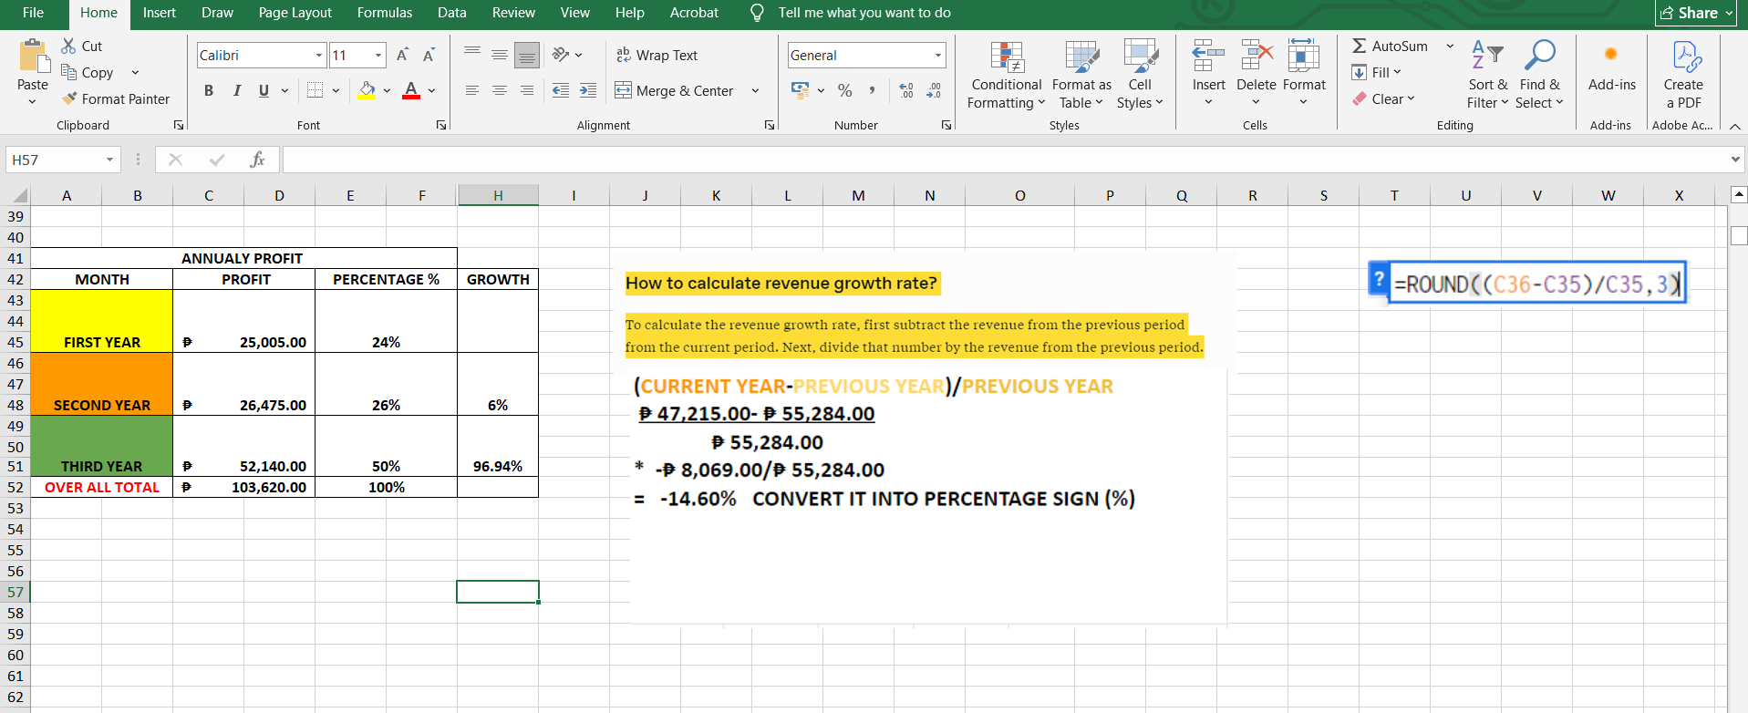Screen dimensions: 1748x713
Task: Click the Share button
Action: (1695, 13)
